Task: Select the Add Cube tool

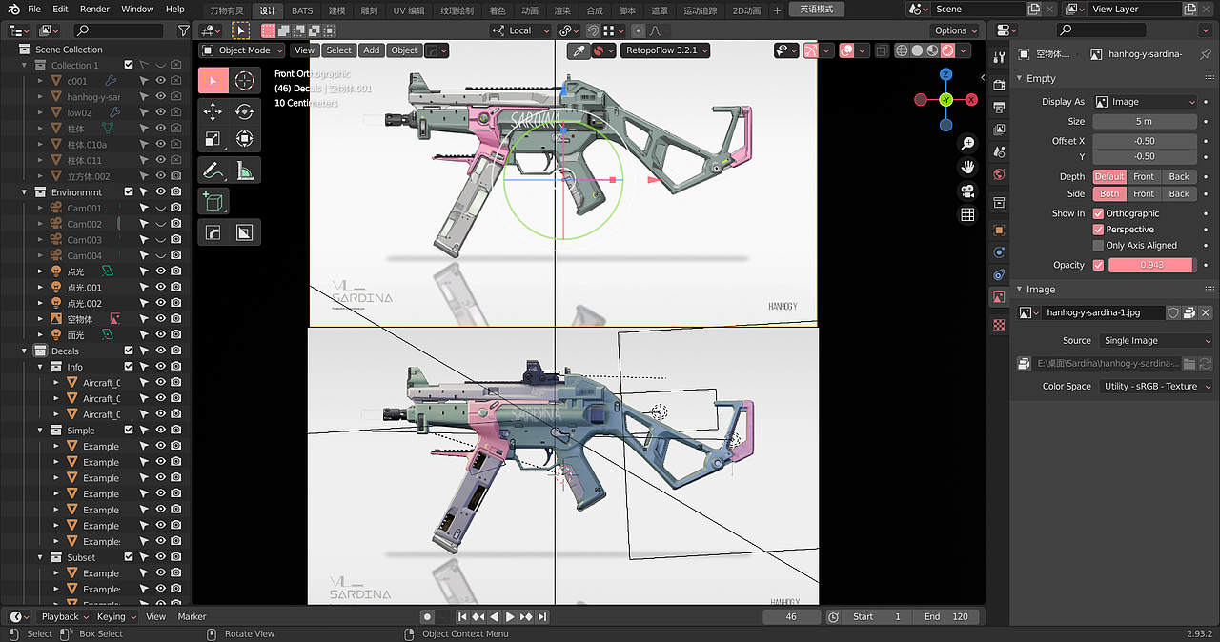Action: [213, 201]
